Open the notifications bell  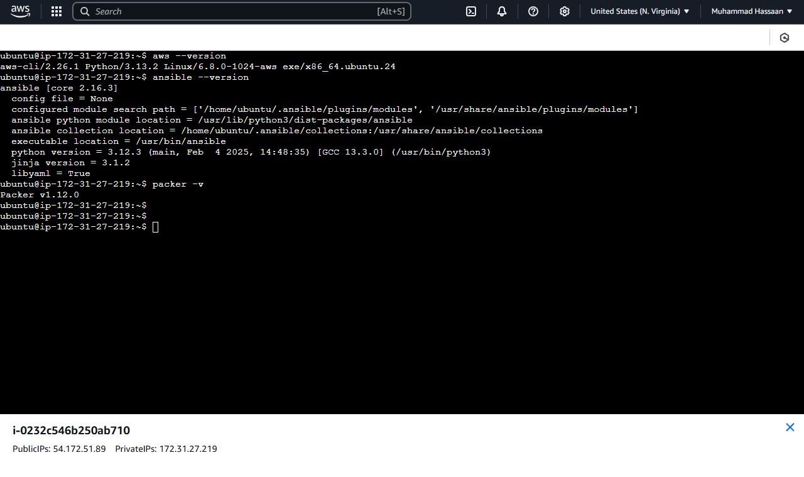pyautogui.click(x=502, y=11)
